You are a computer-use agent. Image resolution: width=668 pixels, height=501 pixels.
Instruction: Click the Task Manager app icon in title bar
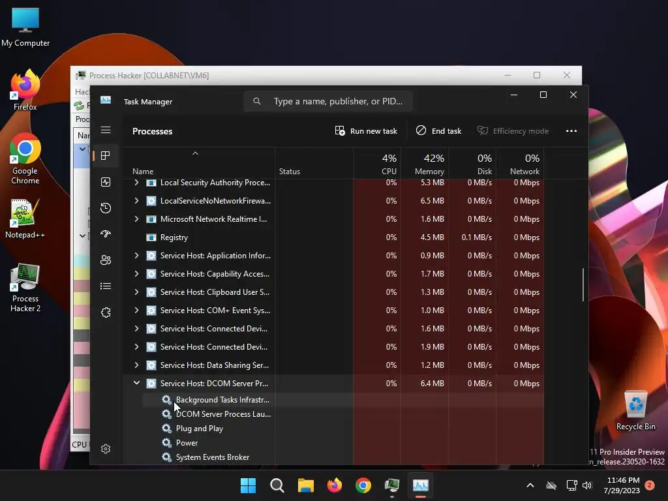[106, 100]
